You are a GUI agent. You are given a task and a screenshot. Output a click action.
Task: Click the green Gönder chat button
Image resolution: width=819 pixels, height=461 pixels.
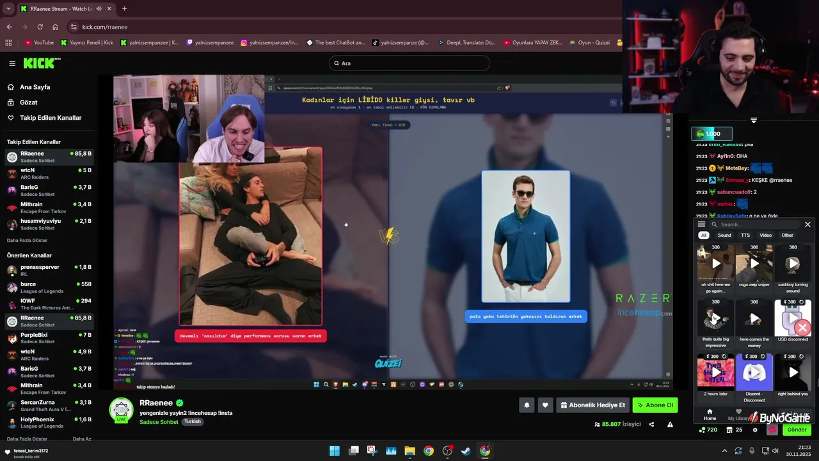pos(797,430)
